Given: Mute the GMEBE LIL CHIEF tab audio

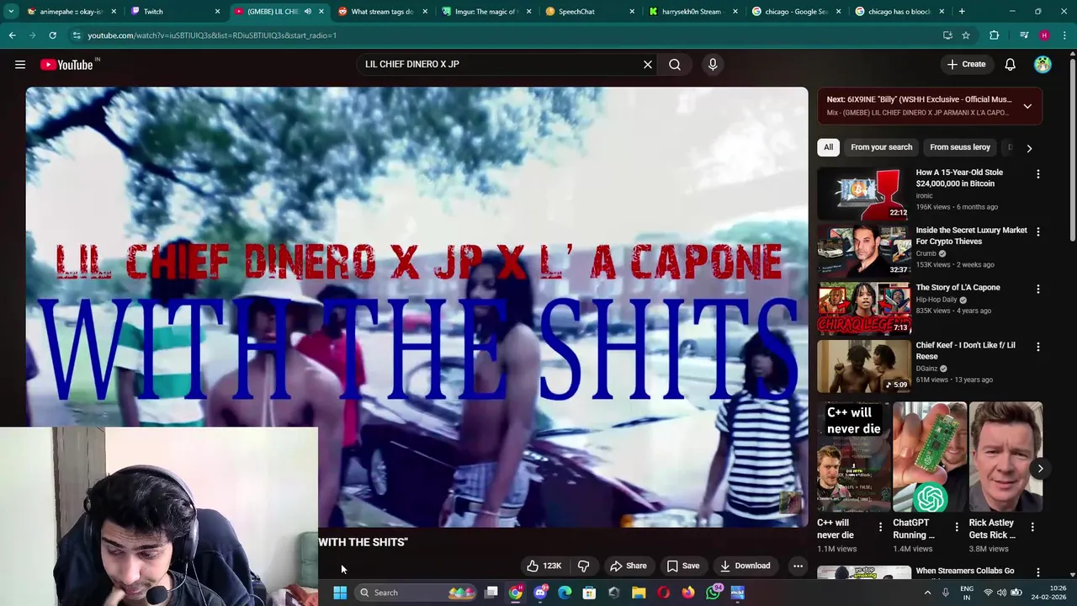Looking at the screenshot, I should 307,12.
